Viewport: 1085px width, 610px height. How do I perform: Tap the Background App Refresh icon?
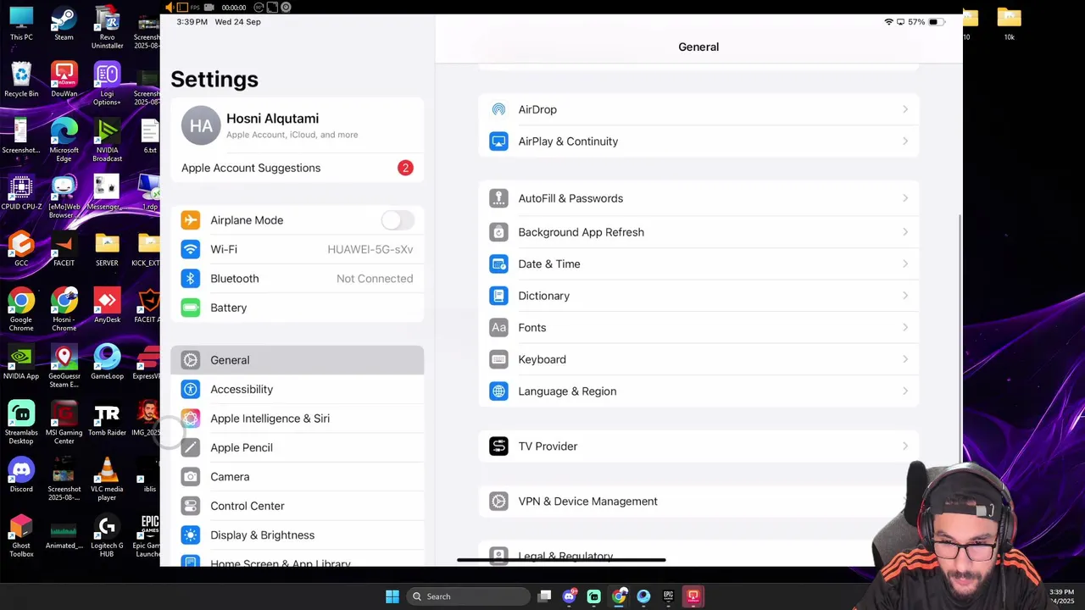click(498, 232)
